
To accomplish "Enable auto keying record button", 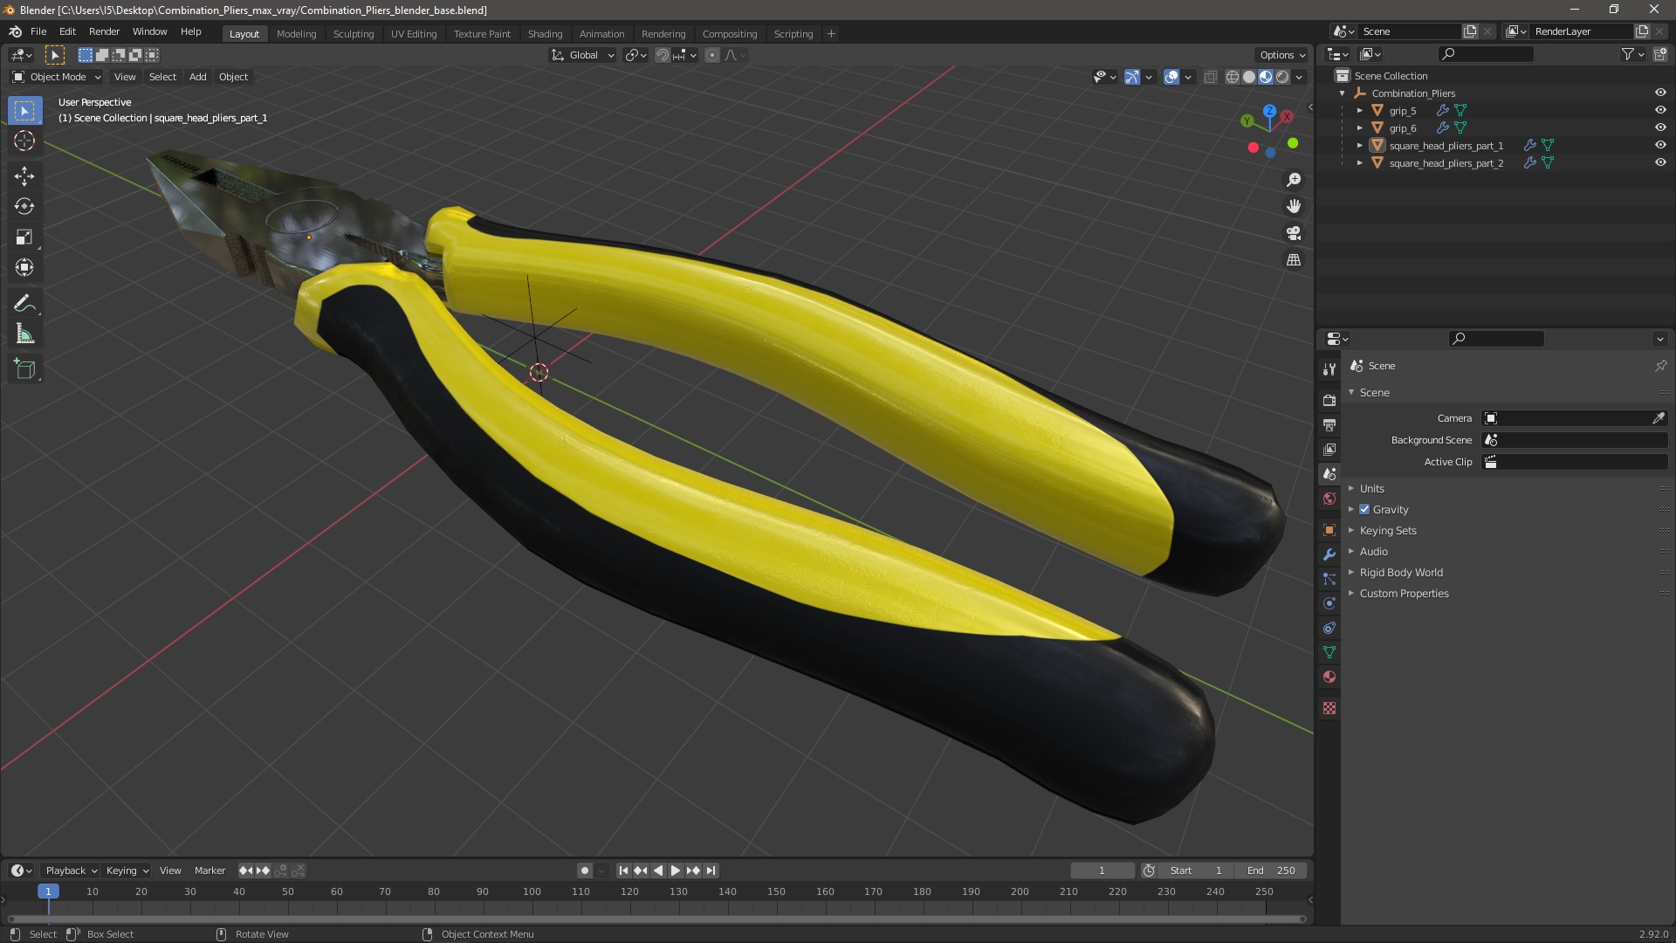I will point(584,871).
